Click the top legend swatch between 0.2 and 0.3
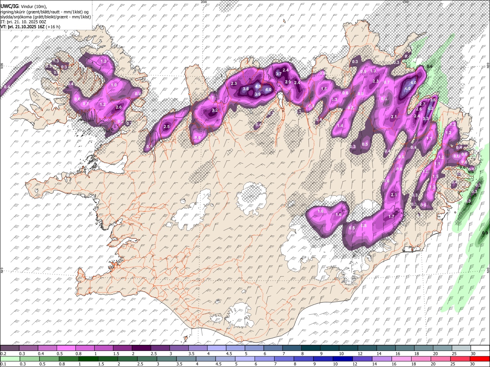490x367 pixels. 10,348
